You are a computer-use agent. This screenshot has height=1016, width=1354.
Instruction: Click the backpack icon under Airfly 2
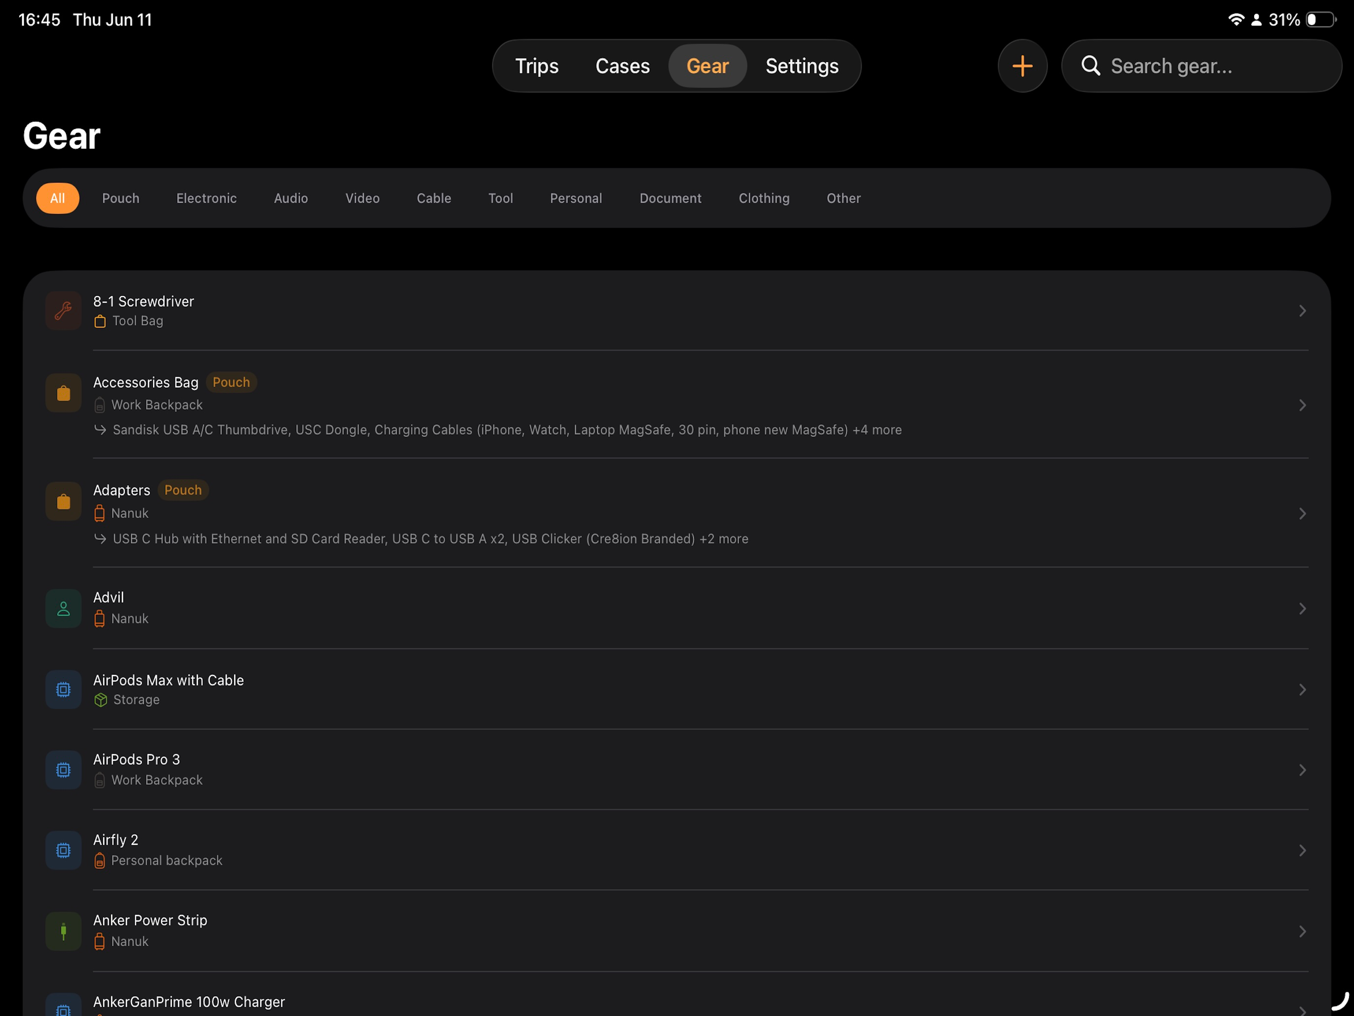[x=100, y=861]
